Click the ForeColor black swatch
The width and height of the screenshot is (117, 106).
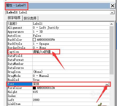[x=34, y=88]
